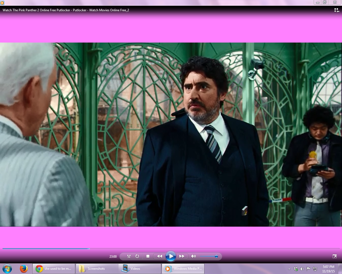
Task: Open the Action Center flag icon
Action: click(309, 269)
